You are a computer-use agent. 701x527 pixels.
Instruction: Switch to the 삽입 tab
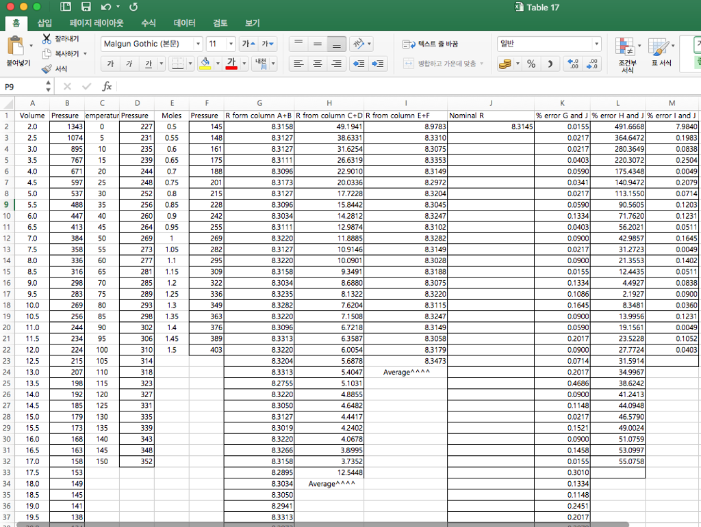point(44,23)
